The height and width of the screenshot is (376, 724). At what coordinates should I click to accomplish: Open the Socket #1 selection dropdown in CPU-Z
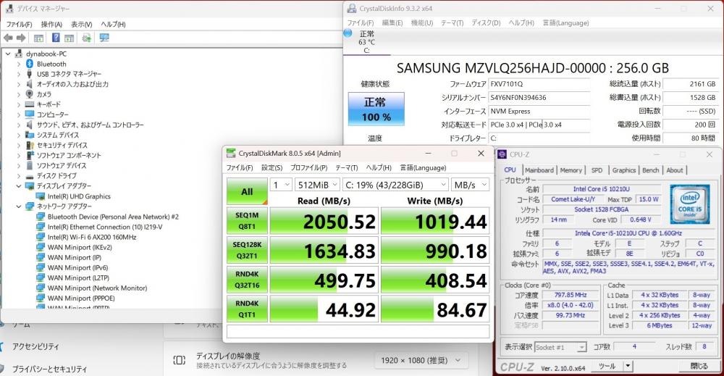[x=560, y=347]
